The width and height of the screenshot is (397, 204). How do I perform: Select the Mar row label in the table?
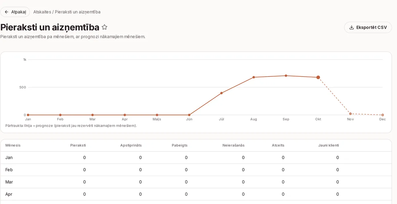pyautogui.click(x=9, y=182)
